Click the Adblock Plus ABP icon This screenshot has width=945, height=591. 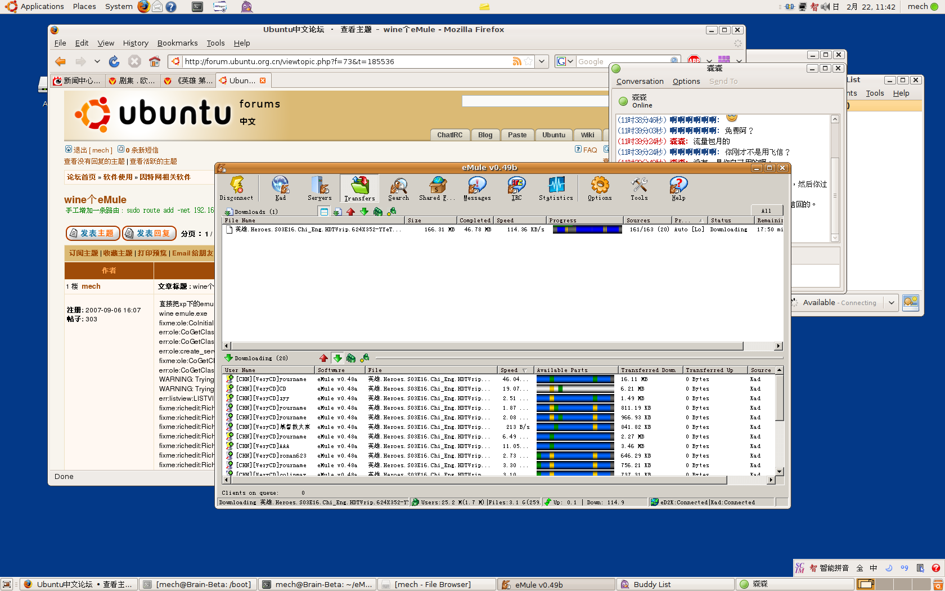[x=694, y=59]
